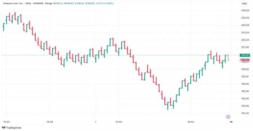The image size is (253, 131).
Task: Click the date 7 time axis marker
Action: pyautogui.click(x=96, y=122)
